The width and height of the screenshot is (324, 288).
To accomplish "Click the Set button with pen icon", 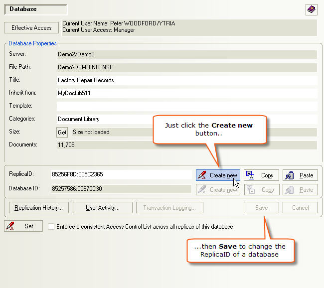I will pyautogui.click(x=23, y=226).
